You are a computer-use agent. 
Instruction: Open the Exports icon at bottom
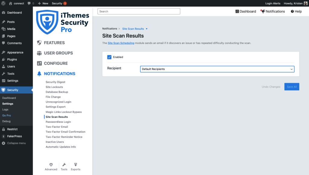[75, 164]
